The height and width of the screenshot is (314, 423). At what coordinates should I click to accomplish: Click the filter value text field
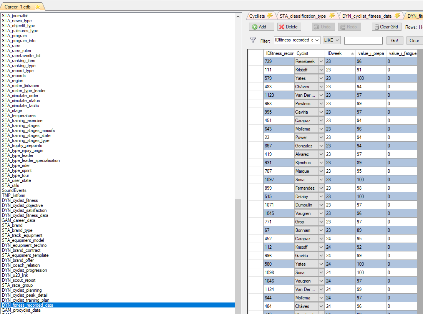(x=363, y=41)
